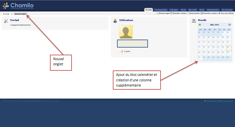Go to previous month with green left arrow
This screenshot has width=235, height=127.
tap(200, 25)
